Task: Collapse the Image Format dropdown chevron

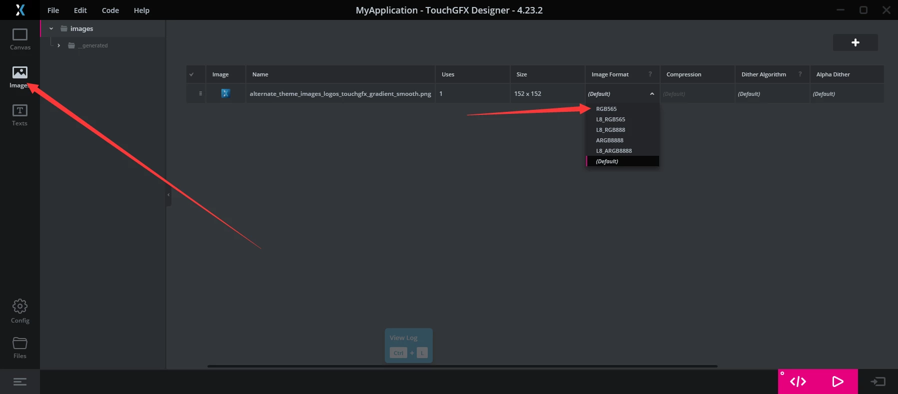Action: (x=652, y=94)
